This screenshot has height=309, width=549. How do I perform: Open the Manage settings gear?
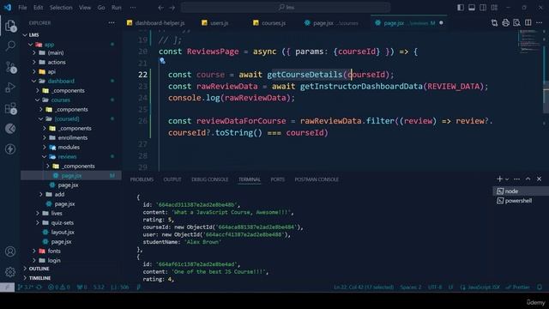(x=10, y=271)
